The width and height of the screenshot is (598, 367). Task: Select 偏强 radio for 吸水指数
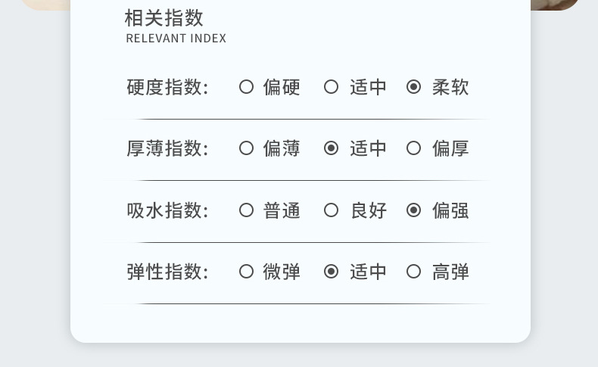pos(413,210)
